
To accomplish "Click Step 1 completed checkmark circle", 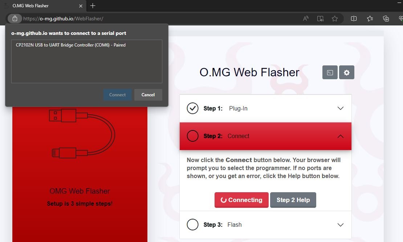I will (192, 108).
